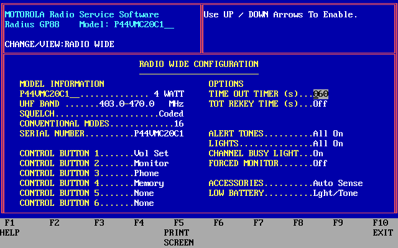Click the TIME OUT TIMER (s) label

pyautogui.click(x=253, y=94)
